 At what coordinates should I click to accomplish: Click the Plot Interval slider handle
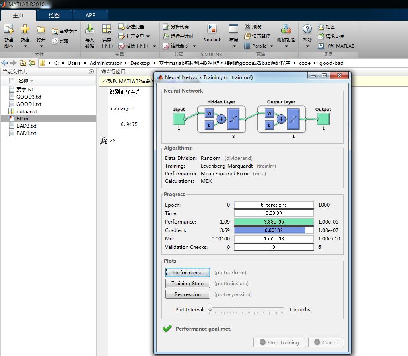[x=210, y=308]
